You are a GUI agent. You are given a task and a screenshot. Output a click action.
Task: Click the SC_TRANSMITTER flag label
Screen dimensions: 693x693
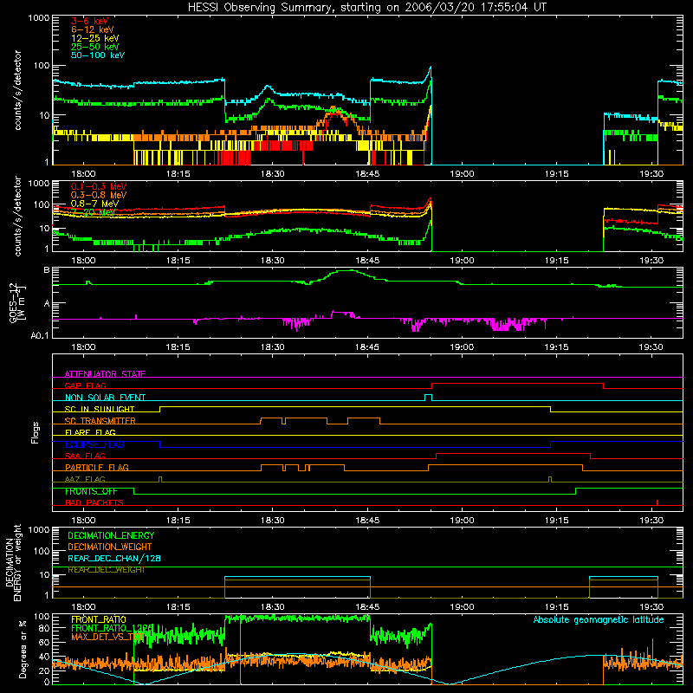coord(100,421)
